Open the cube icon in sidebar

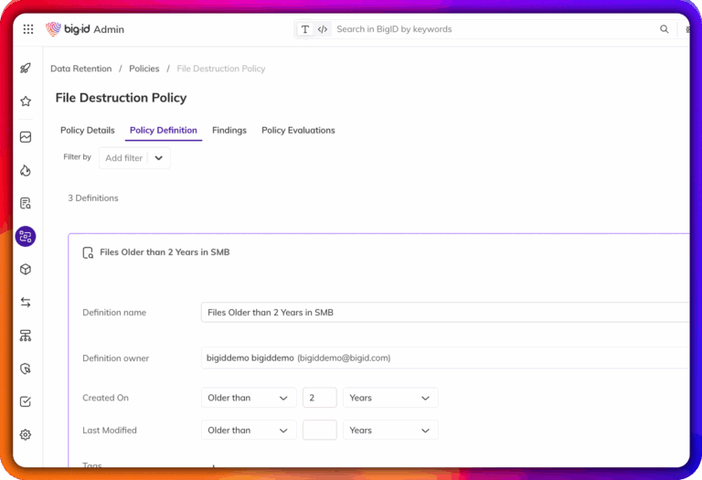(26, 269)
